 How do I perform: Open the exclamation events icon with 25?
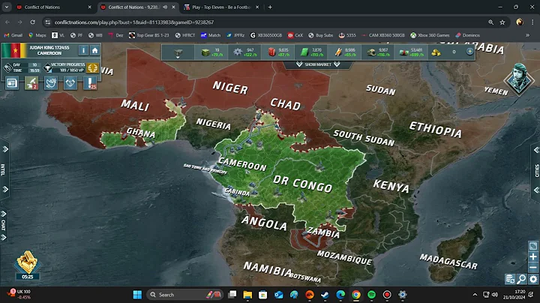pyautogui.click(x=90, y=83)
